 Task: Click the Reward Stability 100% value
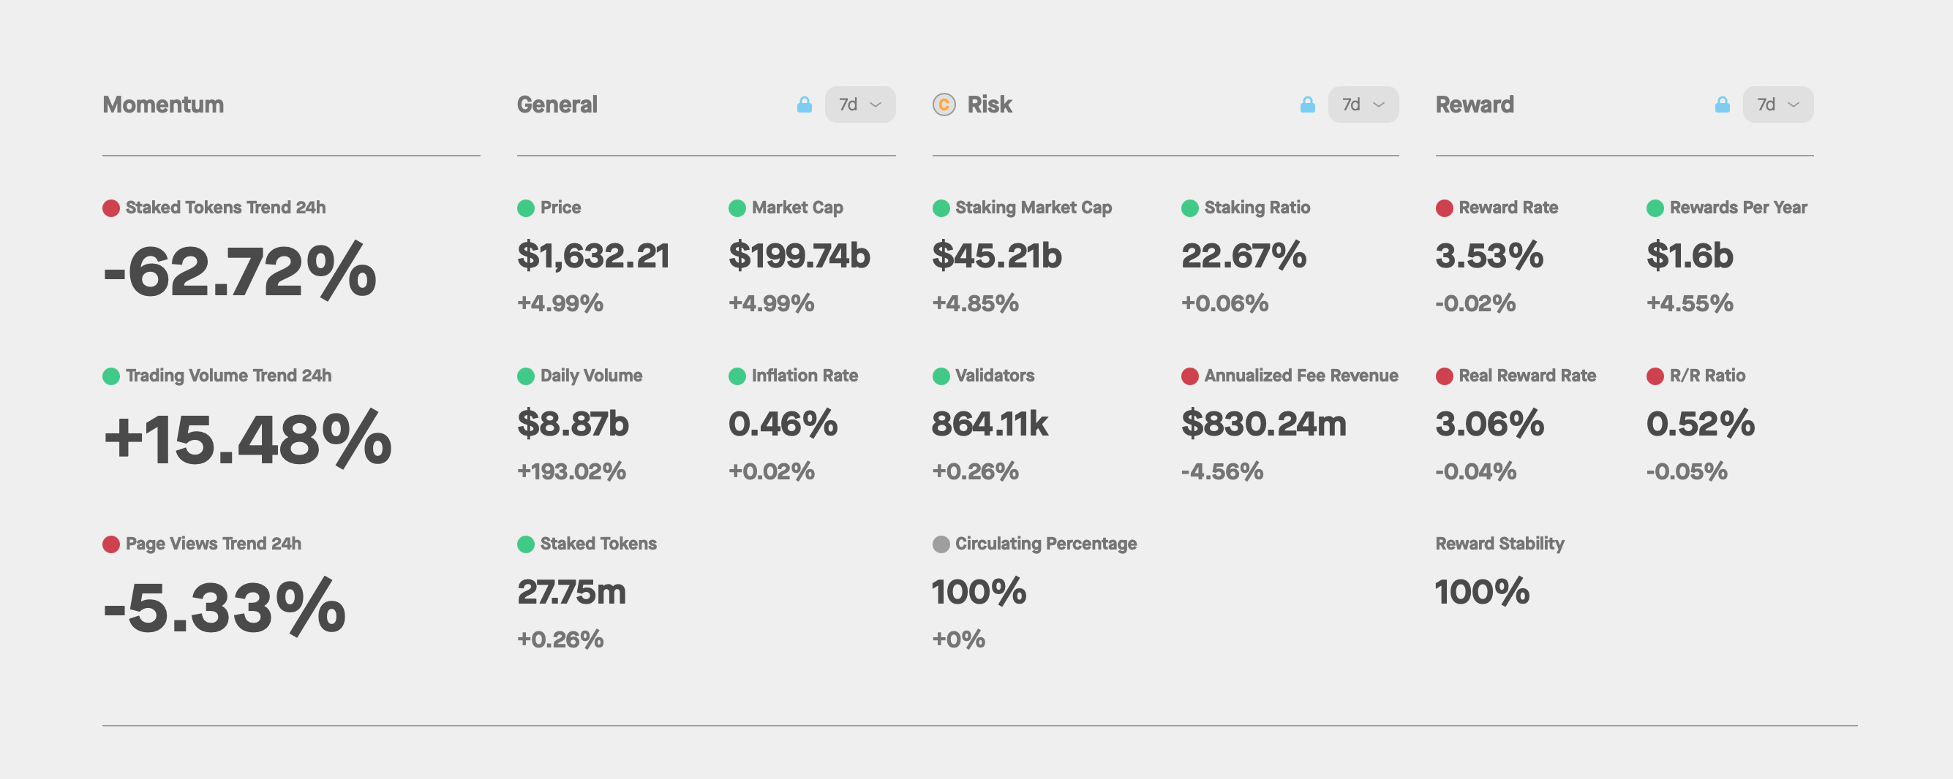1481,592
